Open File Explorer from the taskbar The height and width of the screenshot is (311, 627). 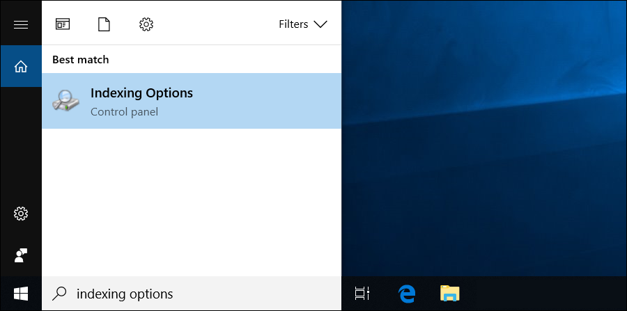coord(450,294)
